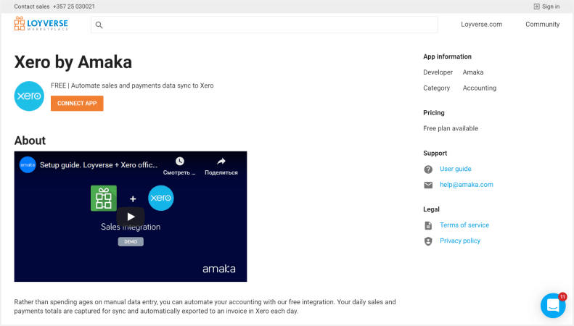574x326 pixels.
Task: Click the 'Xero by Amaka' heading
Action: [73, 62]
